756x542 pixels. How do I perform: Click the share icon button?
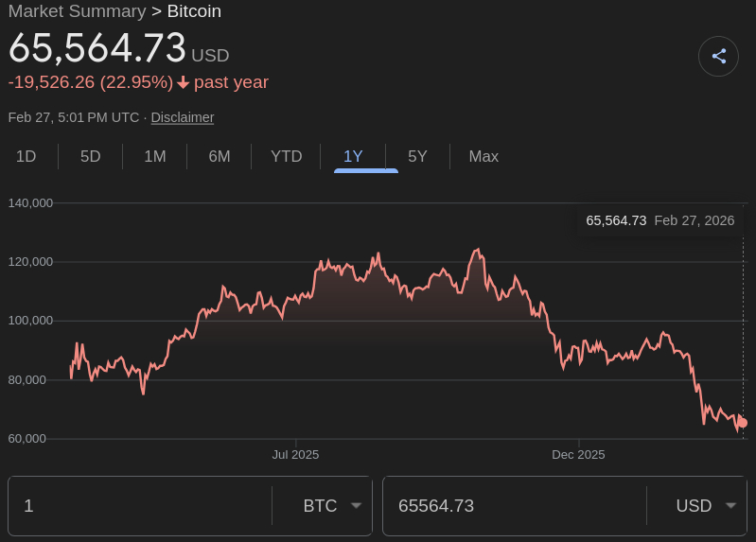(x=718, y=56)
